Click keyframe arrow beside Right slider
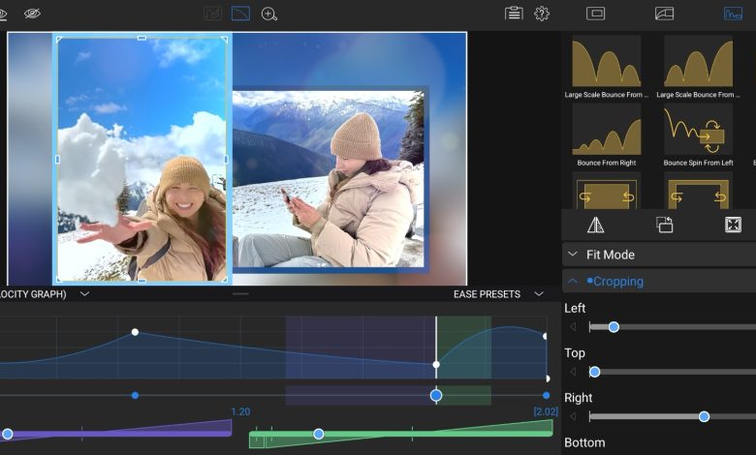Viewport: 756px width, 455px height. [573, 416]
